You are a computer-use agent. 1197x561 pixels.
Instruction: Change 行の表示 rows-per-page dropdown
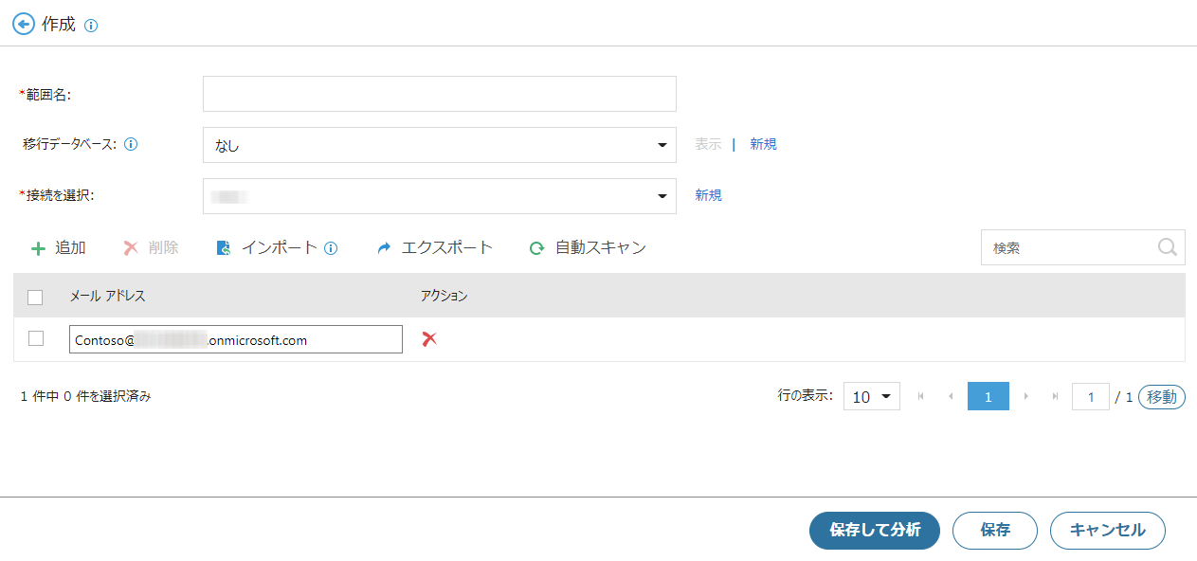click(x=872, y=397)
